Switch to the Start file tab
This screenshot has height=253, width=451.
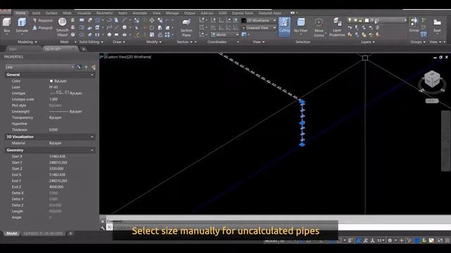click(13, 49)
